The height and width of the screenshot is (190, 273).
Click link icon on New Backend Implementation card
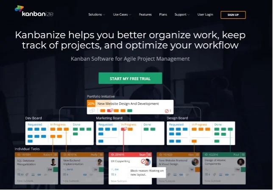(x=85, y=174)
